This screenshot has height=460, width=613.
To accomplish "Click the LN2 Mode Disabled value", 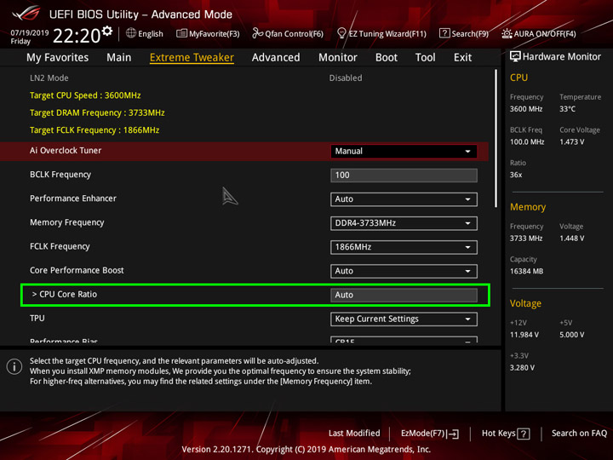I will tap(345, 78).
